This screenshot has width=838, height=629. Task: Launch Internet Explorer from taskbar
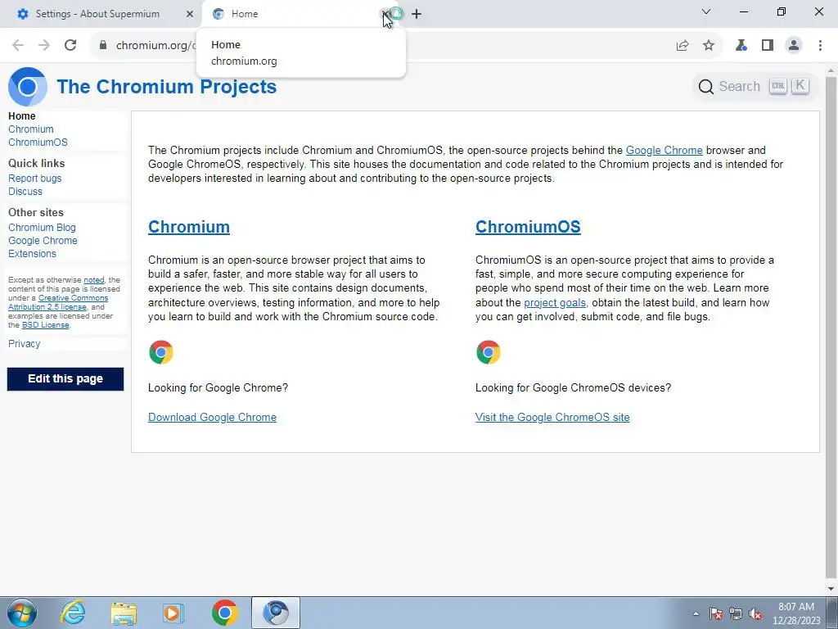click(73, 613)
